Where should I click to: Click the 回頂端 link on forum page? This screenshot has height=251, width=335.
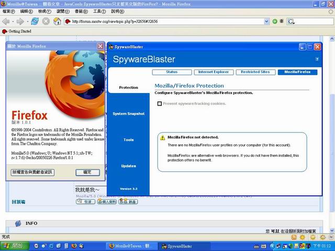click(18, 202)
